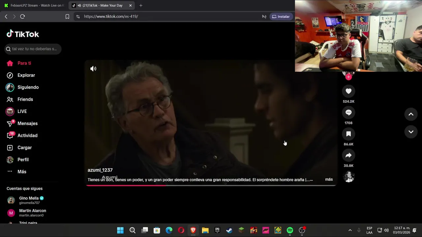Show hidden system tray icons
The width and height of the screenshot is (422, 237).
[350, 230]
